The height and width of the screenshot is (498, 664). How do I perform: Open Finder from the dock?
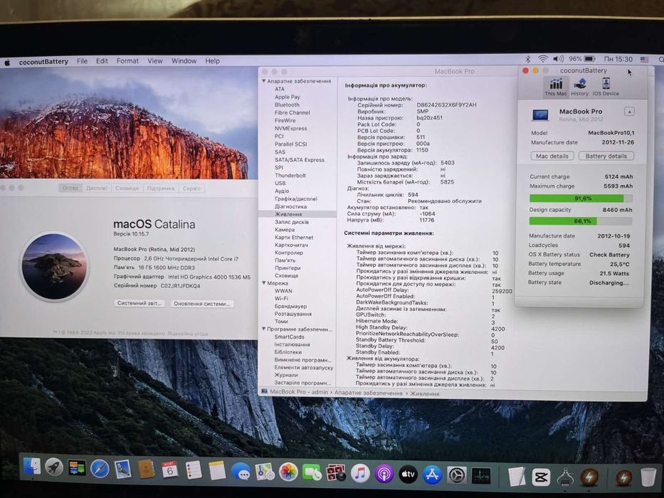coord(32,467)
